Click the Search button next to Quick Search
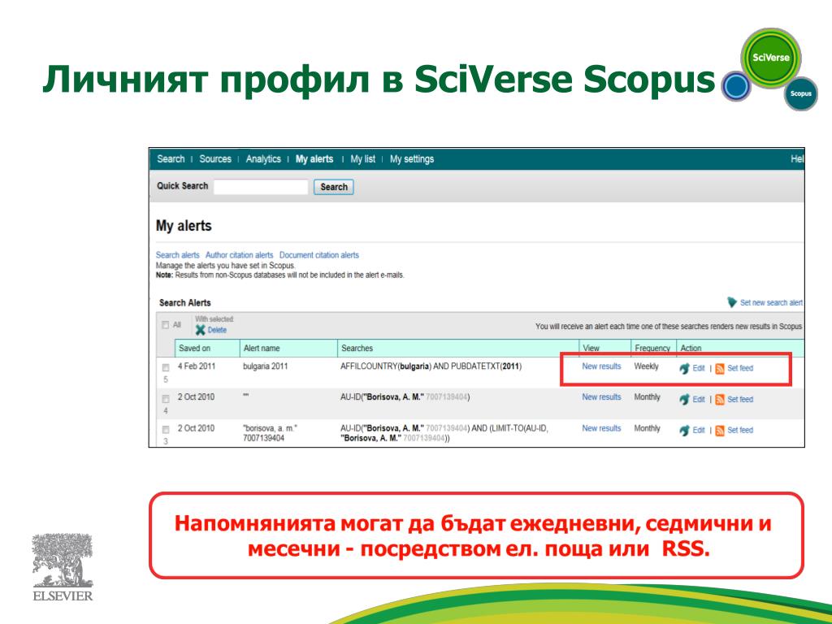The image size is (832, 624). [334, 187]
